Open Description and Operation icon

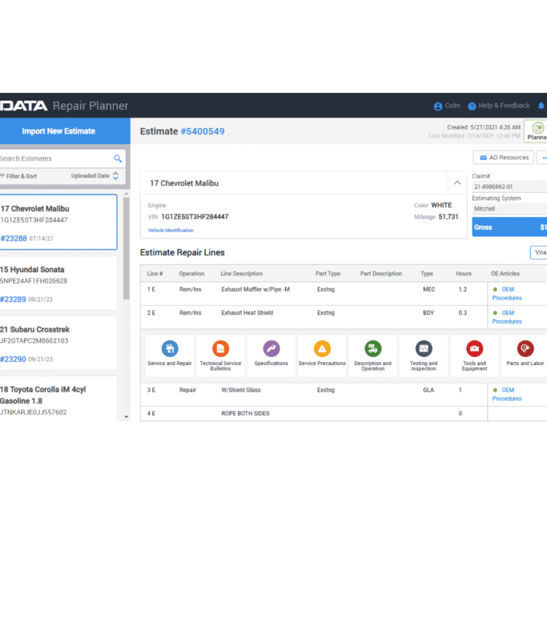[373, 349]
